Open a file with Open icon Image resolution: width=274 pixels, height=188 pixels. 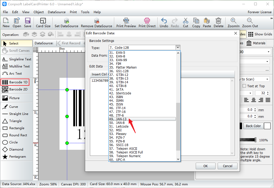tap(17, 23)
